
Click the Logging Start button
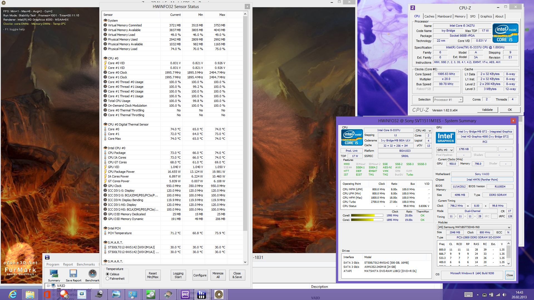pos(178,275)
